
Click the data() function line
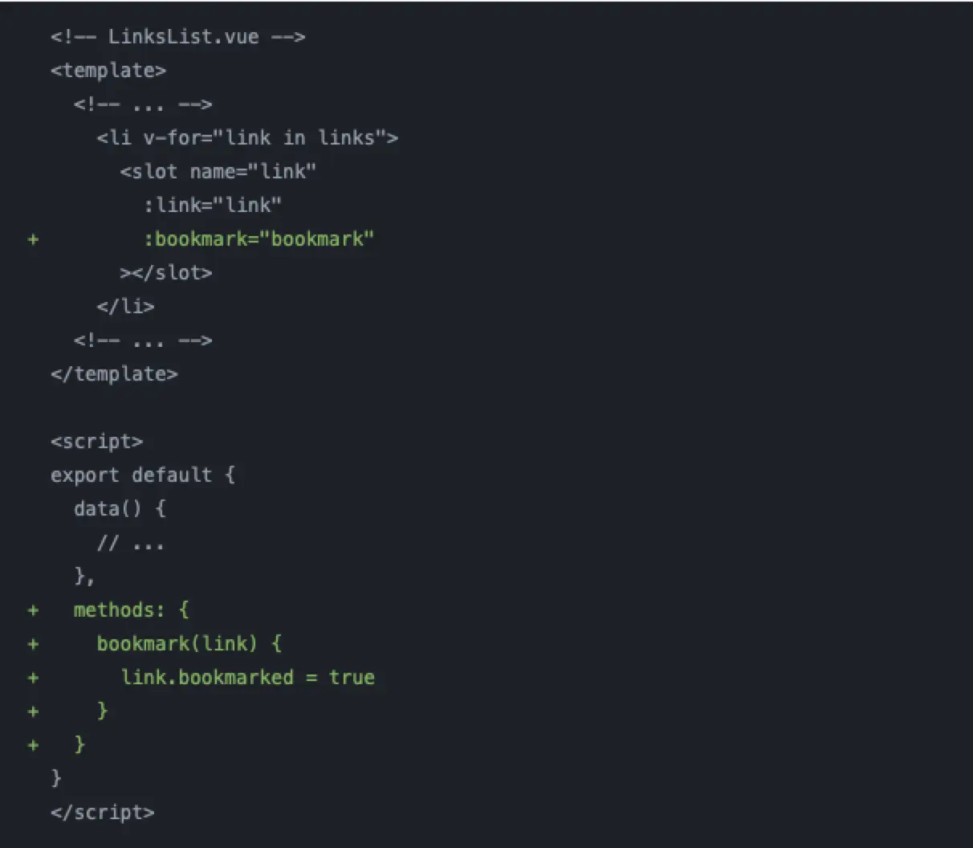120,509
